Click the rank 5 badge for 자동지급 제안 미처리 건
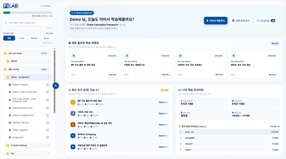 [73, 147]
